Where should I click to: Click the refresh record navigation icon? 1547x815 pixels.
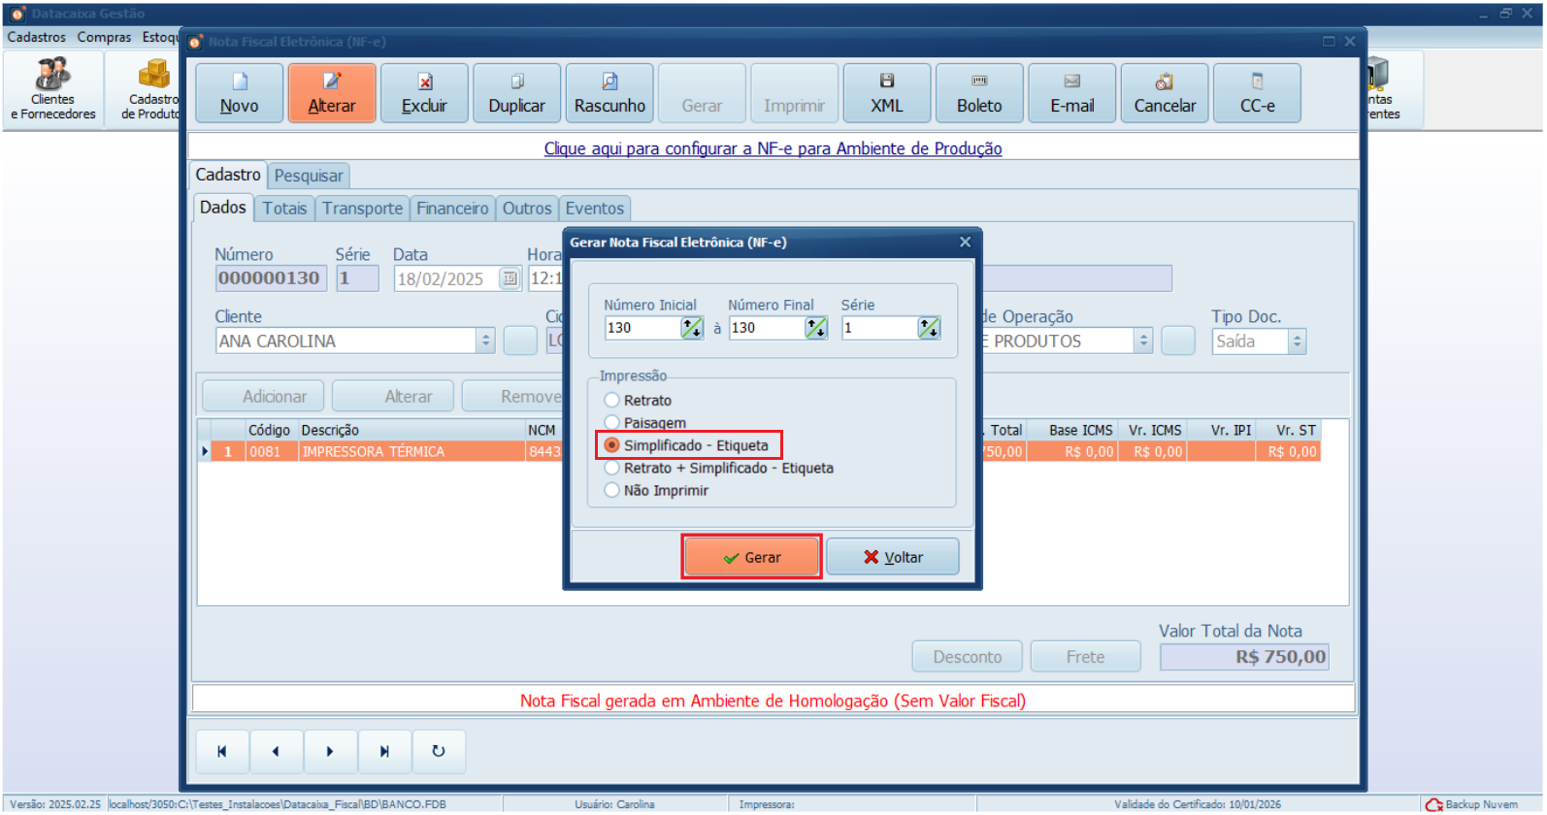[438, 752]
